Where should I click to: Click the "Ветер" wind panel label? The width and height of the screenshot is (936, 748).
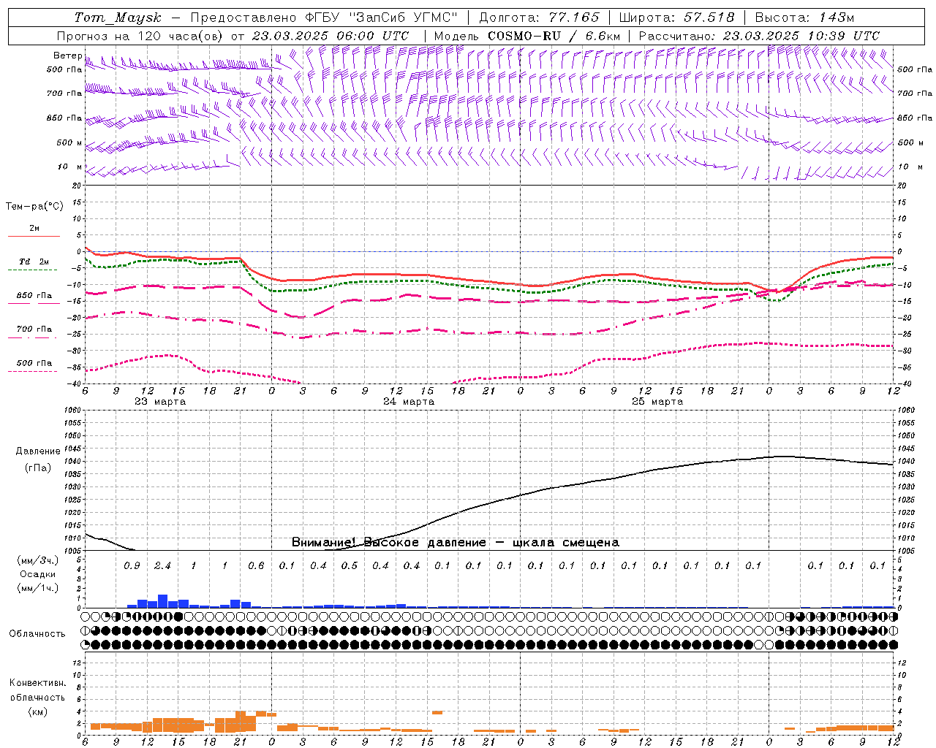67,56
